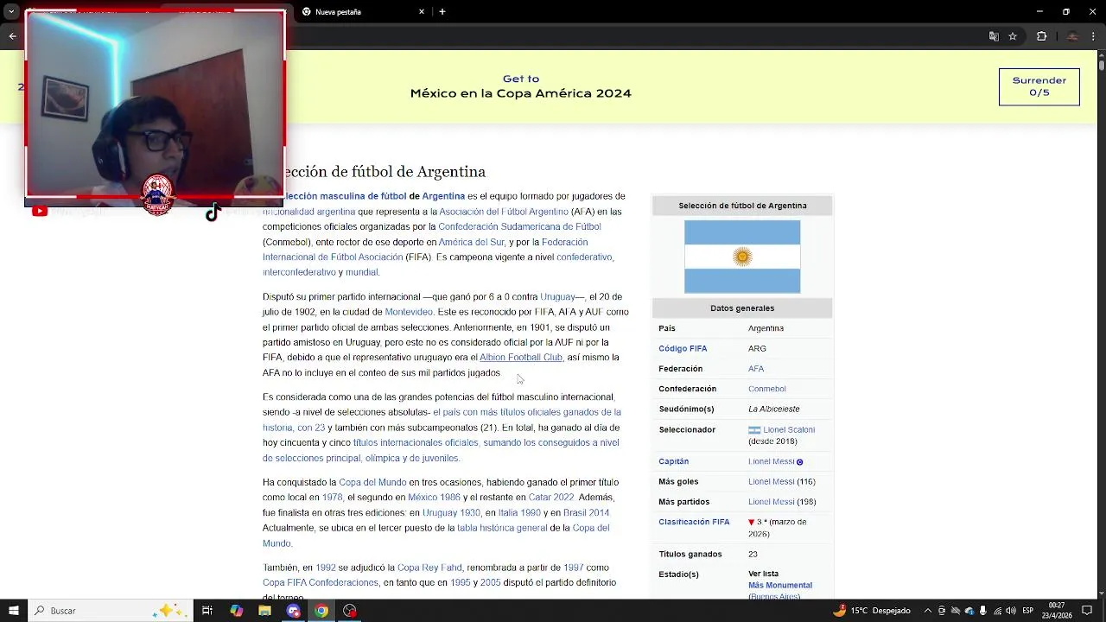Open a new tab with the plus button

coord(442,12)
